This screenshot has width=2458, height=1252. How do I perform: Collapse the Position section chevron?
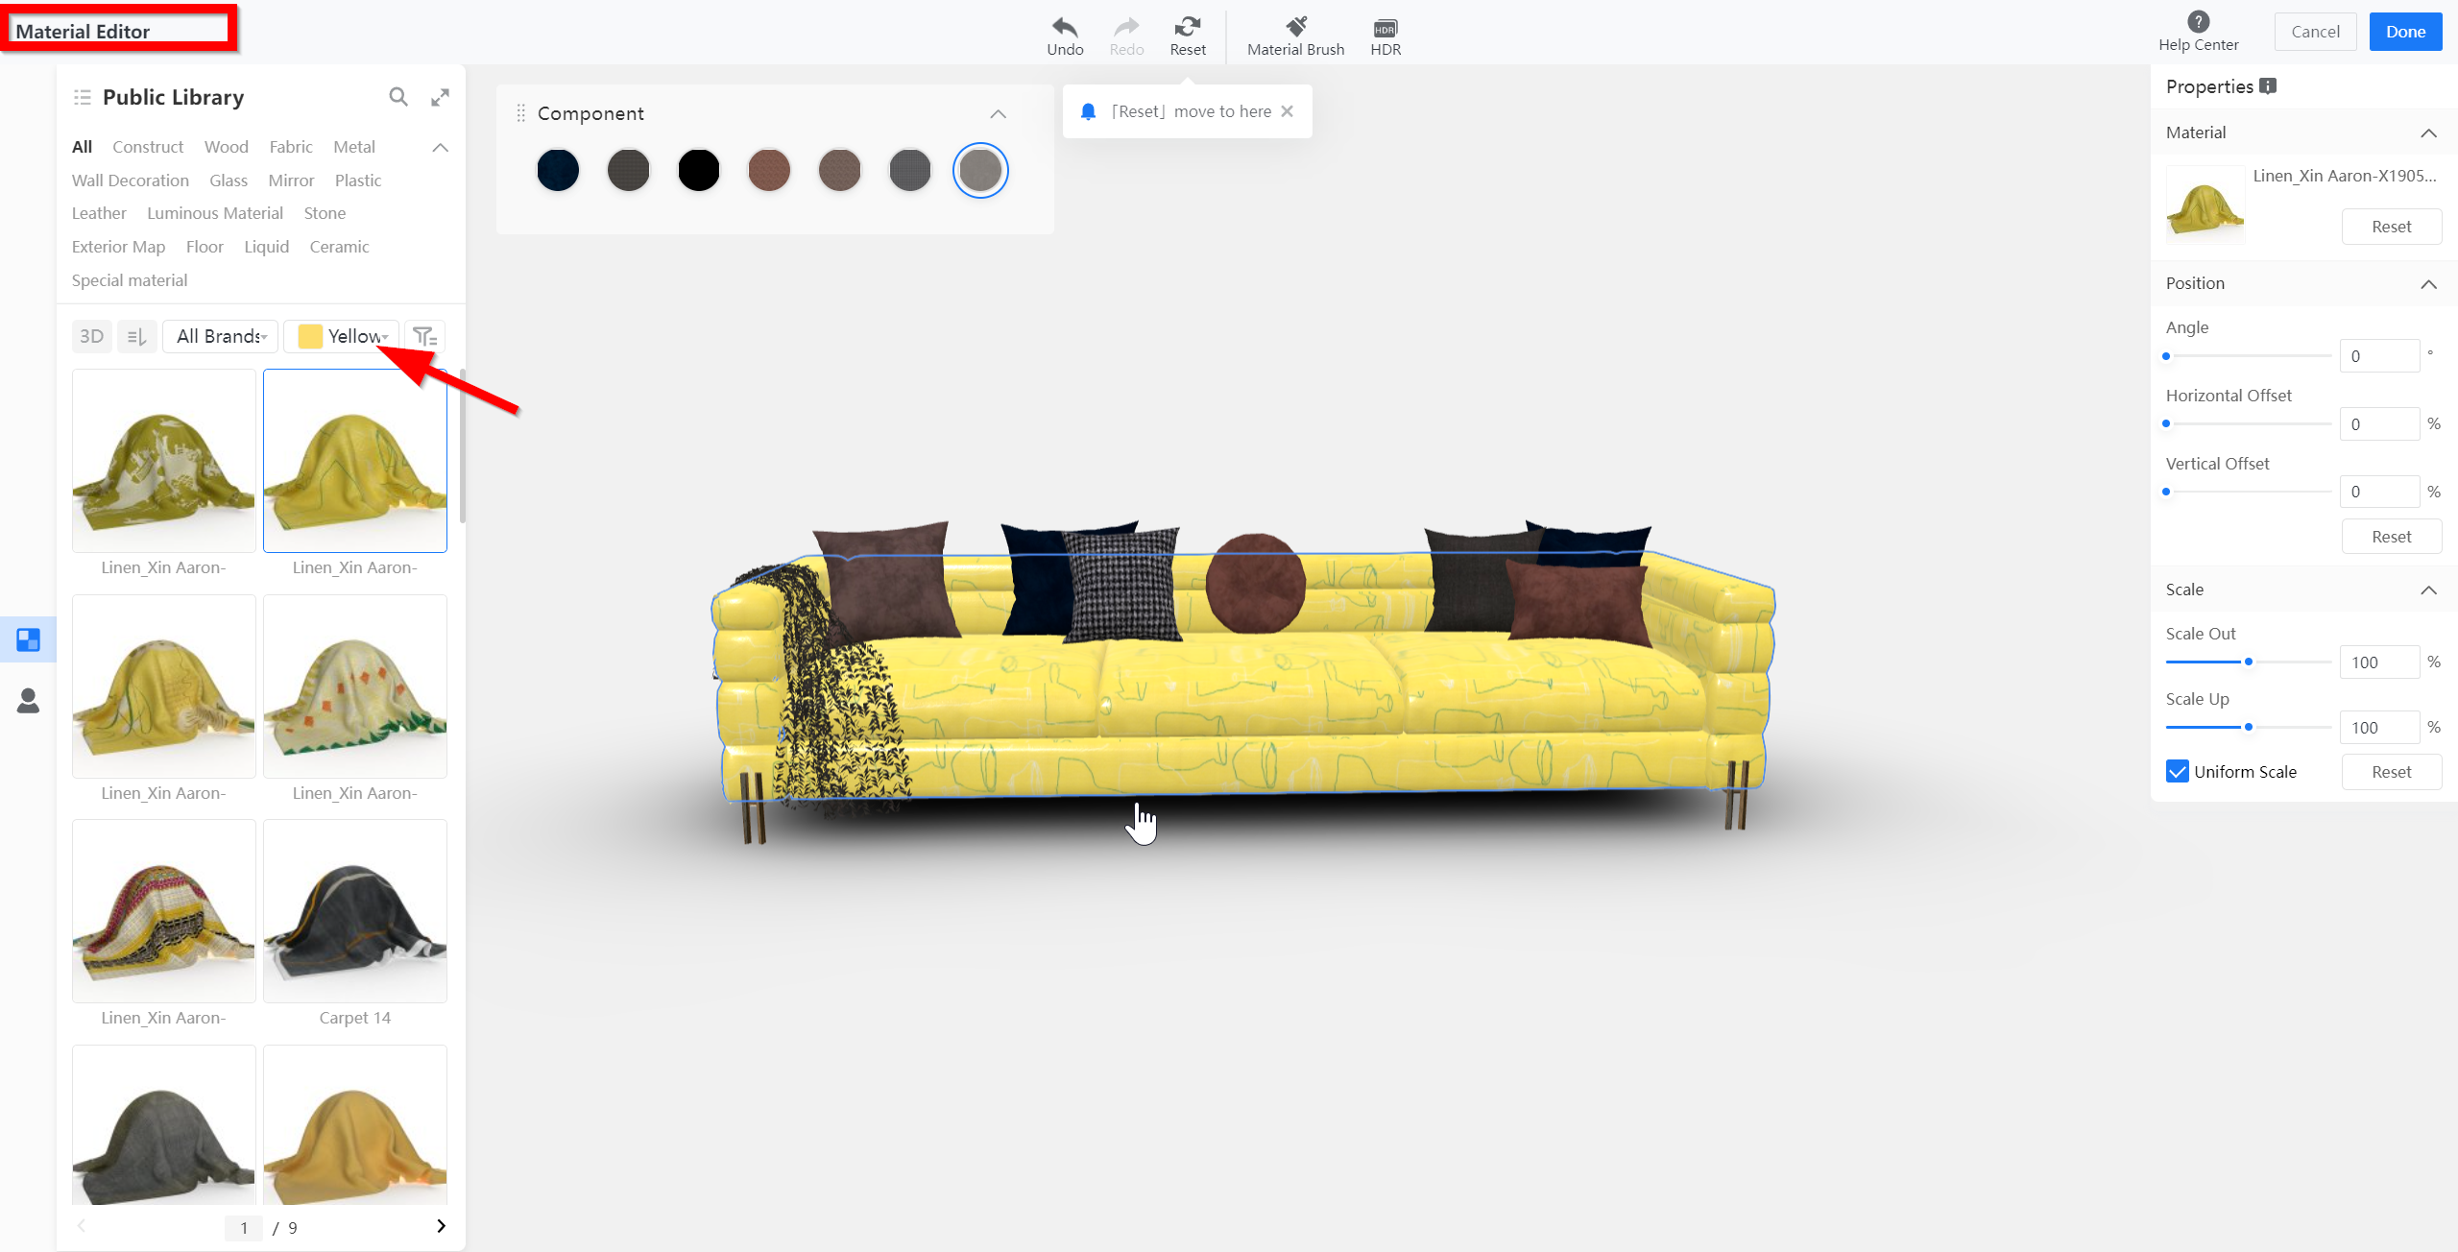[x=2428, y=284]
